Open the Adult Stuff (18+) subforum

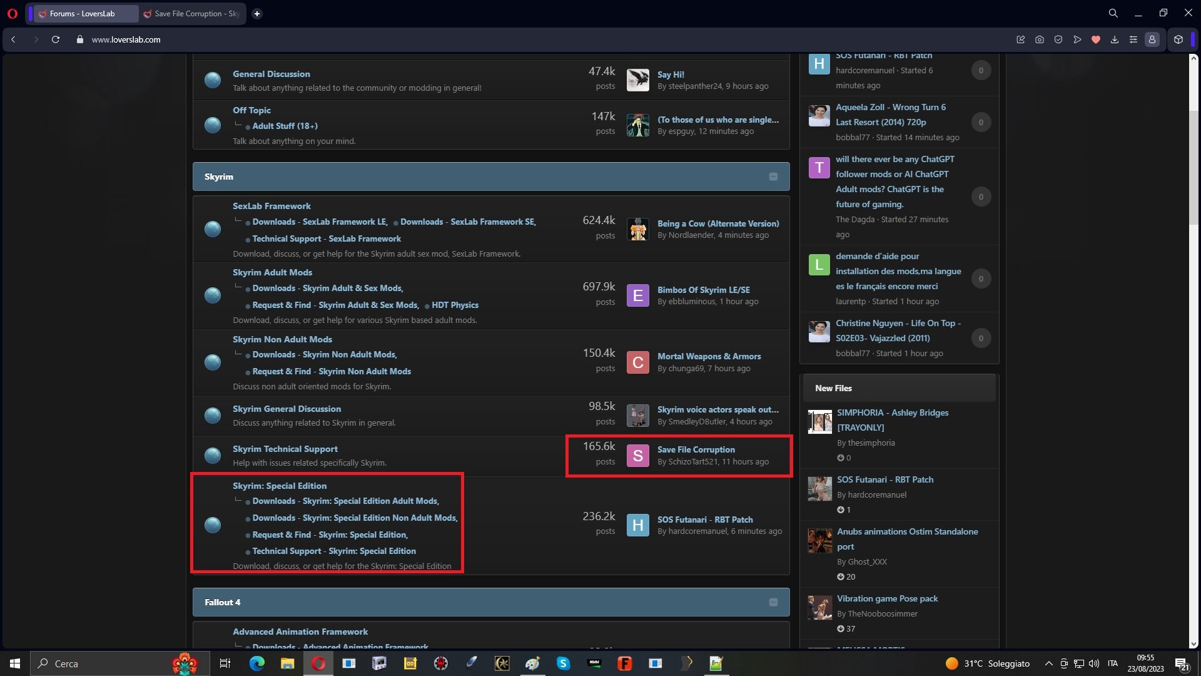click(285, 126)
